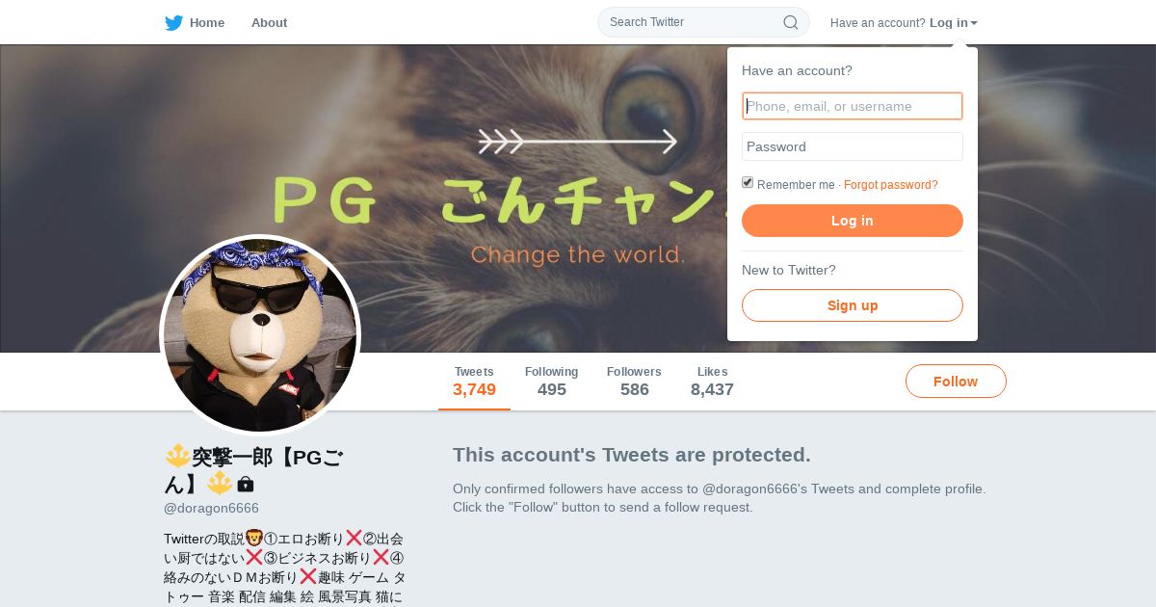Toggle the Remember me checkbox

coord(748,182)
